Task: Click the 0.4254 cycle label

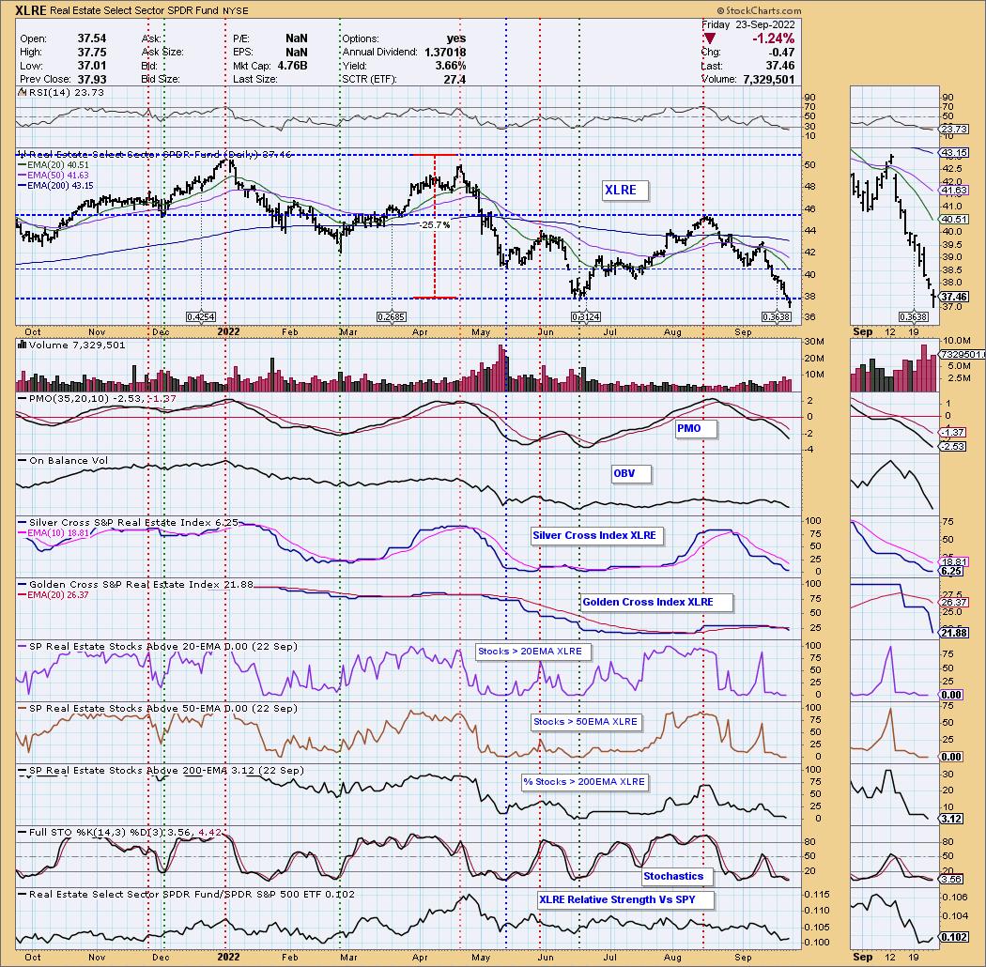Action: 201,317
